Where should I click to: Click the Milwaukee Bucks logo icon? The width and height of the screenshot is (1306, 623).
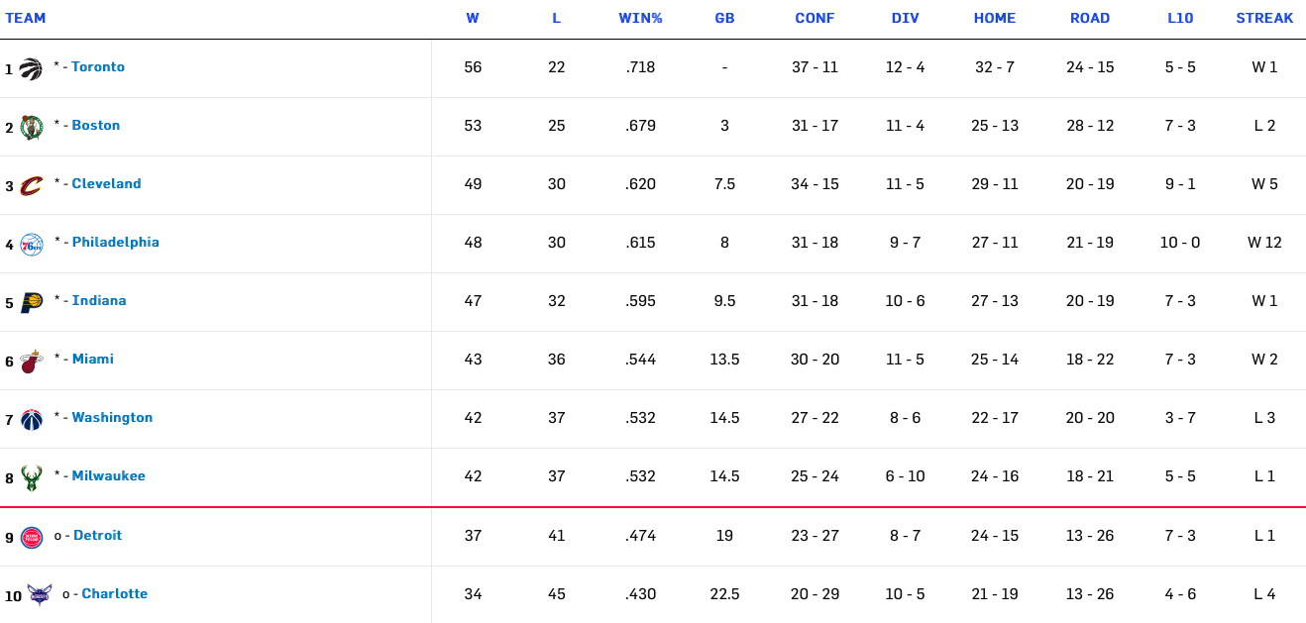coord(31,477)
